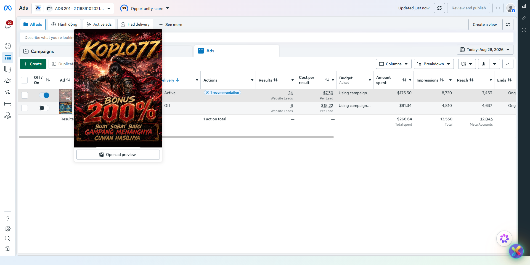Open the Audiences people icon in sidebar
The width and height of the screenshot is (530, 265).
click(x=8, y=81)
